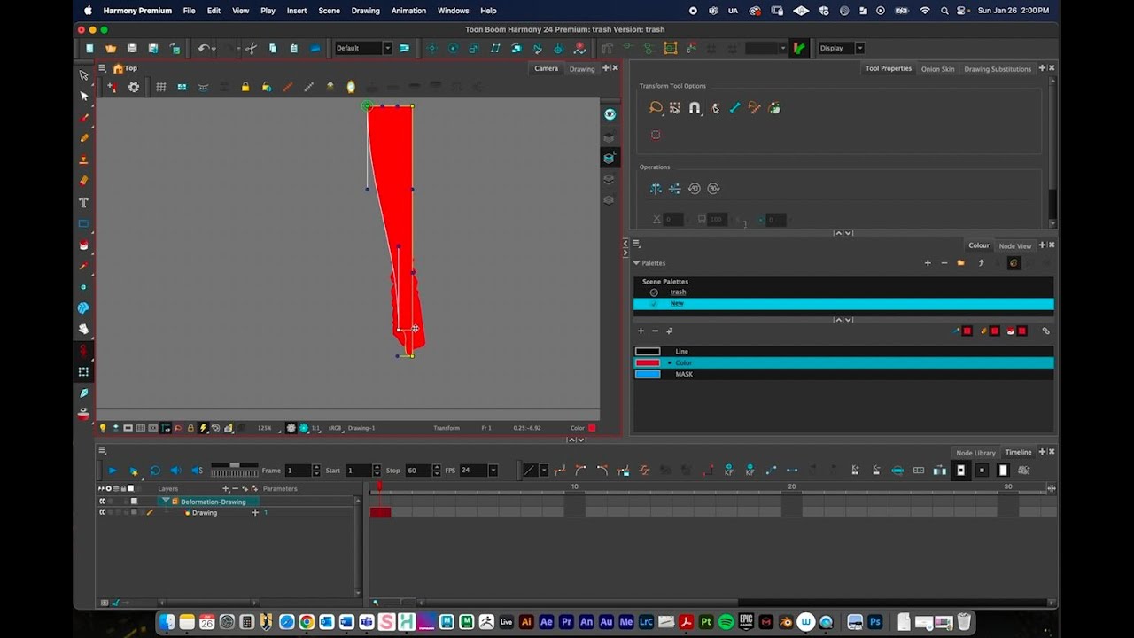Image resolution: width=1134 pixels, height=638 pixels.
Task: Click the Camera view settings gear
Action: (134, 87)
